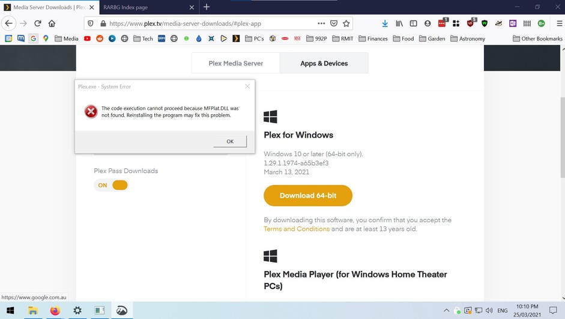Expand the Food bookmarks folder
Image resolution: width=565 pixels, height=319 pixels.
[x=403, y=38]
